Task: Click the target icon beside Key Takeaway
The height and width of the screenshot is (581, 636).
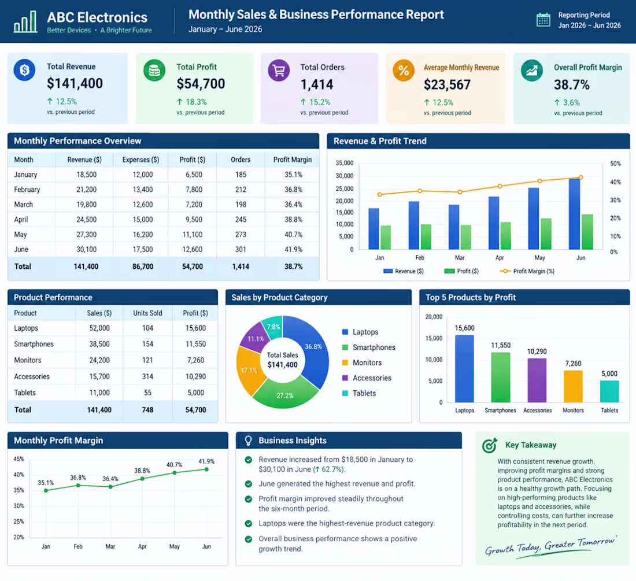Action: click(490, 445)
